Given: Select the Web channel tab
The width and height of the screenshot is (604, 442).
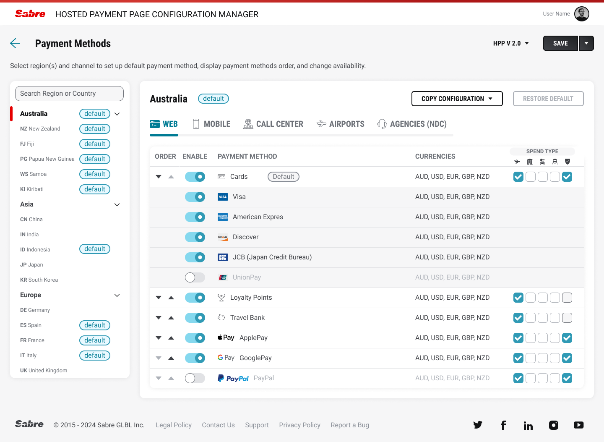Looking at the screenshot, I should pos(164,124).
